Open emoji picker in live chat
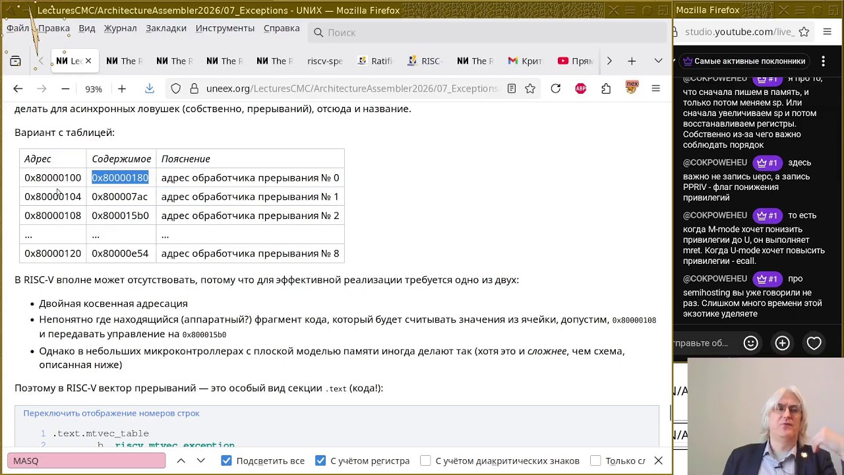The image size is (844, 475). pos(750,343)
